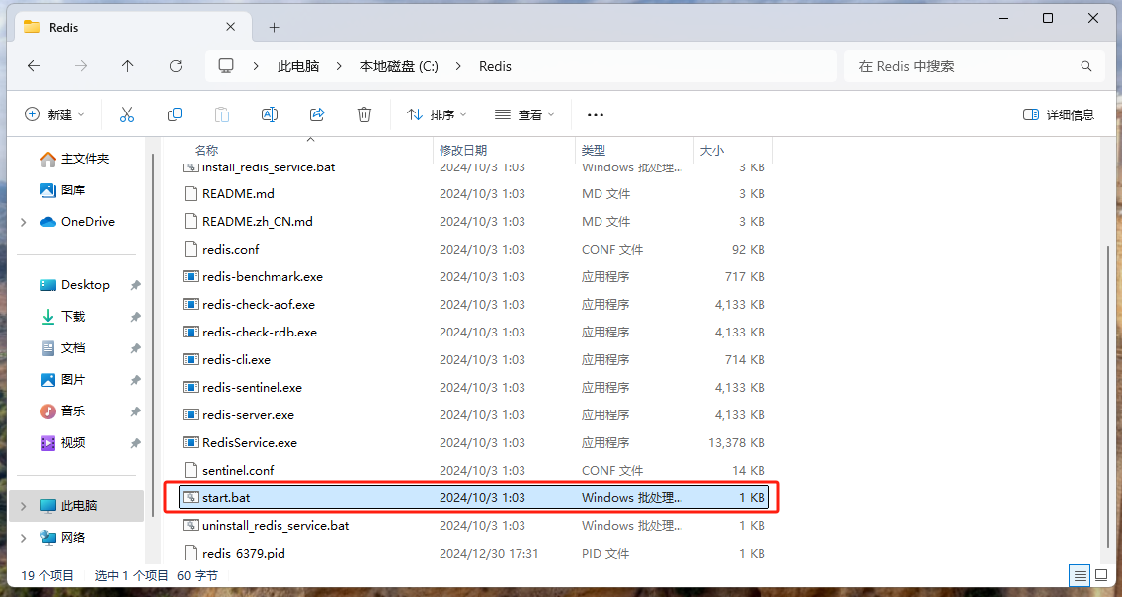
Task: Click the search box 在 Redis 中搜索
Action: (x=963, y=66)
